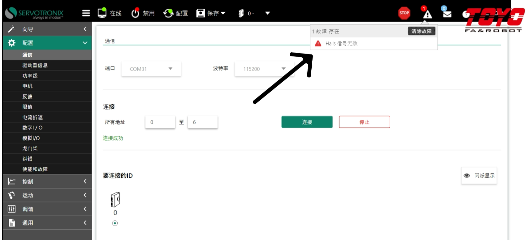
Task: Open the Save dropdown in toolbar
Action: [211, 13]
